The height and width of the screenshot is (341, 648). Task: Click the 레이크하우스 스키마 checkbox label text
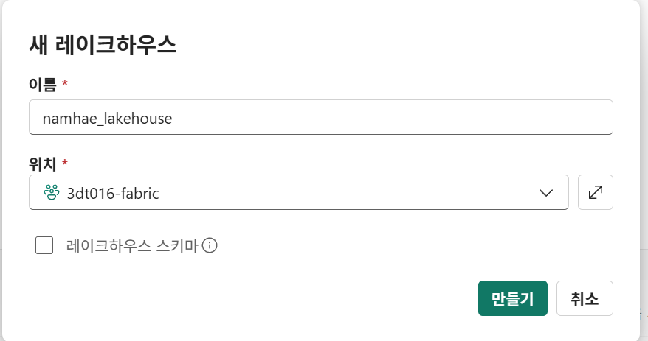tap(132, 246)
